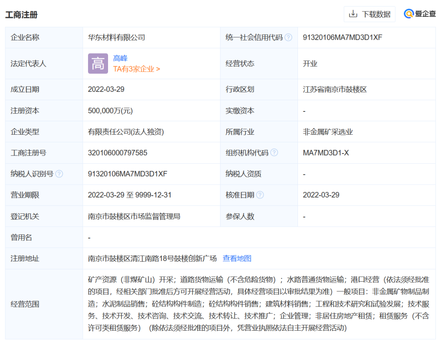This screenshot has width=442, height=347.
Task: Click the registered address text
Action: click(x=152, y=258)
